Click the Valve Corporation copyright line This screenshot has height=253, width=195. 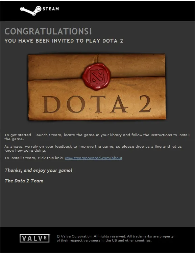click(x=115, y=236)
